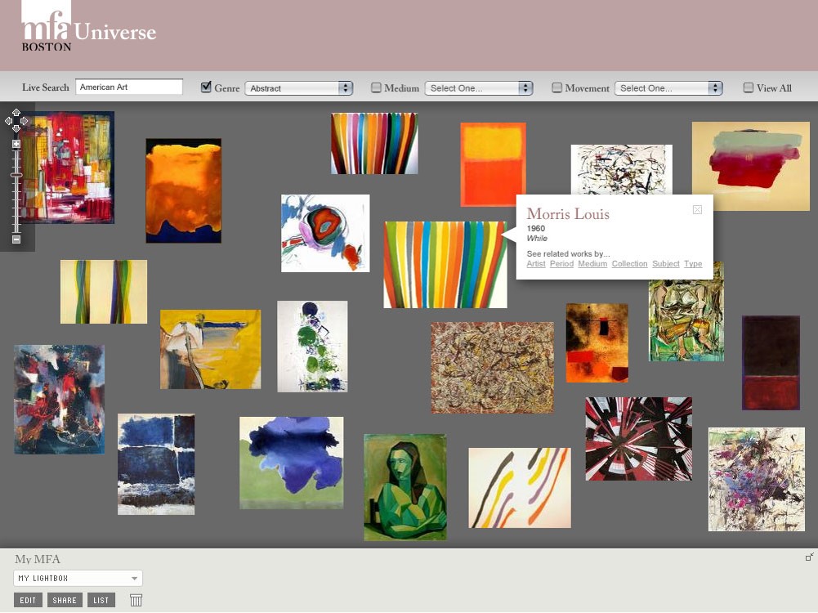Screen dimensions: 818x613
Task: Click the pan navigation arrows control
Action: pyautogui.click(x=16, y=120)
